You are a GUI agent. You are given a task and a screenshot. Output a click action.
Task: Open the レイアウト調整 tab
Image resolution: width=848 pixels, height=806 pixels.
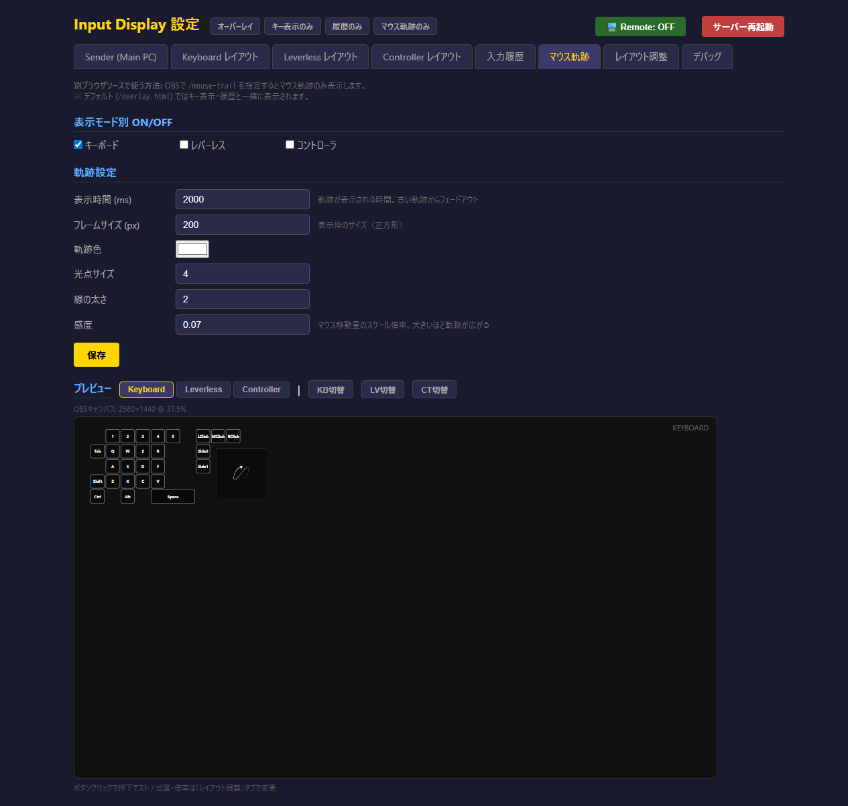click(641, 57)
